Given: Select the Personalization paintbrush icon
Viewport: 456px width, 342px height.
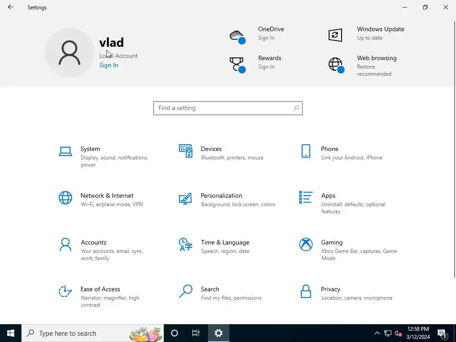Looking at the screenshot, I should pos(185,198).
